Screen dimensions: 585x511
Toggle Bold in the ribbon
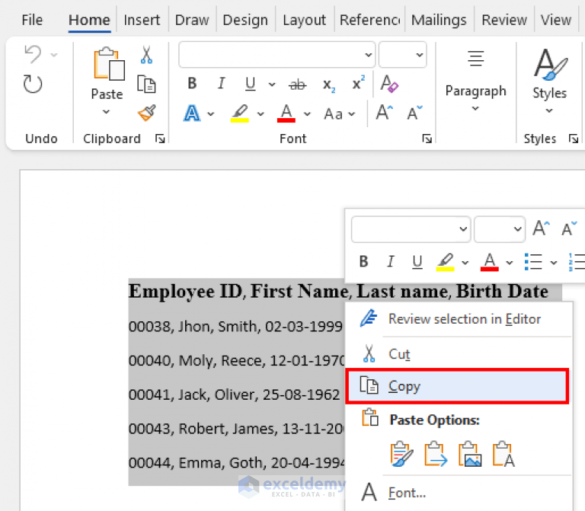pos(192,84)
